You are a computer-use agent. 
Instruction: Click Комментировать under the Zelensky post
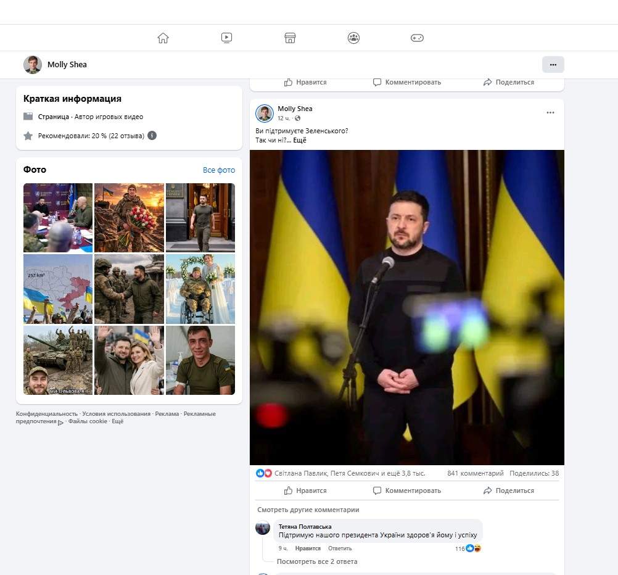click(x=407, y=490)
